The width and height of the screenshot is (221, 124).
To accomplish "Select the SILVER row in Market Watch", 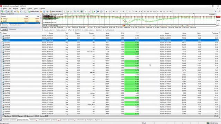I will 20,21.
